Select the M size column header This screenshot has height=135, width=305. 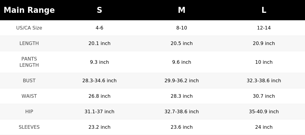[181, 10]
